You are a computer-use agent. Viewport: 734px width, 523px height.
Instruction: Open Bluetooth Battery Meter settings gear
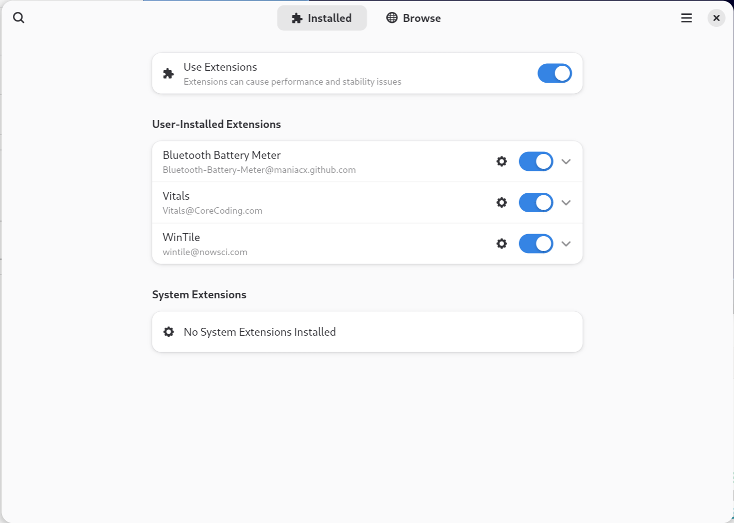tap(502, 161)
